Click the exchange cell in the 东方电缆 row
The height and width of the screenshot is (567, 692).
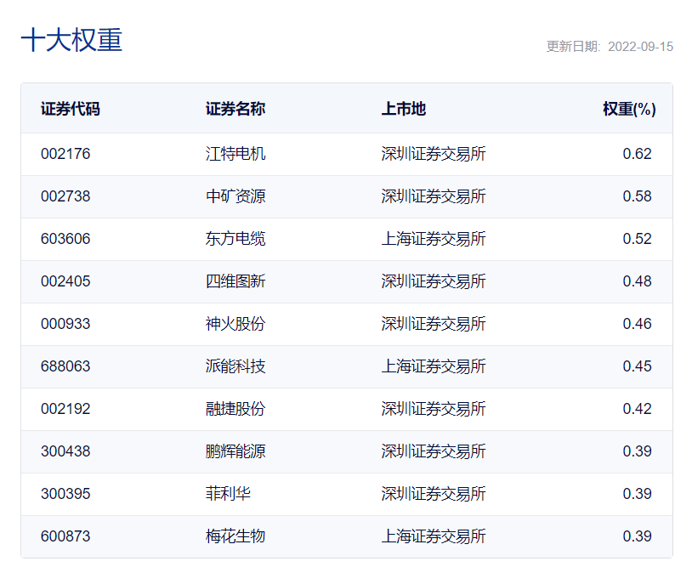point(434,239)
